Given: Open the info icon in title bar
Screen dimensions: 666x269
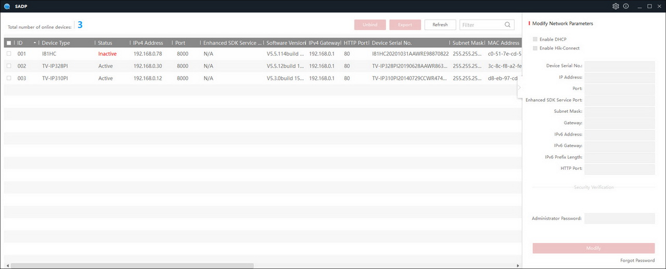Looking at the screenshot, I should tap(626, 6).
